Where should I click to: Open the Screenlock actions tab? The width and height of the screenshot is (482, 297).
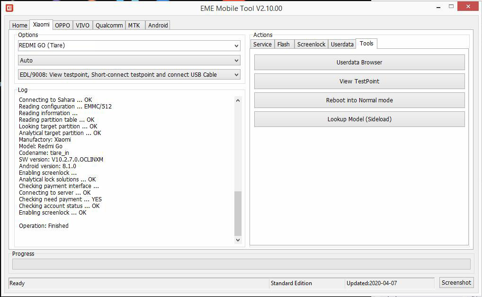311,44
